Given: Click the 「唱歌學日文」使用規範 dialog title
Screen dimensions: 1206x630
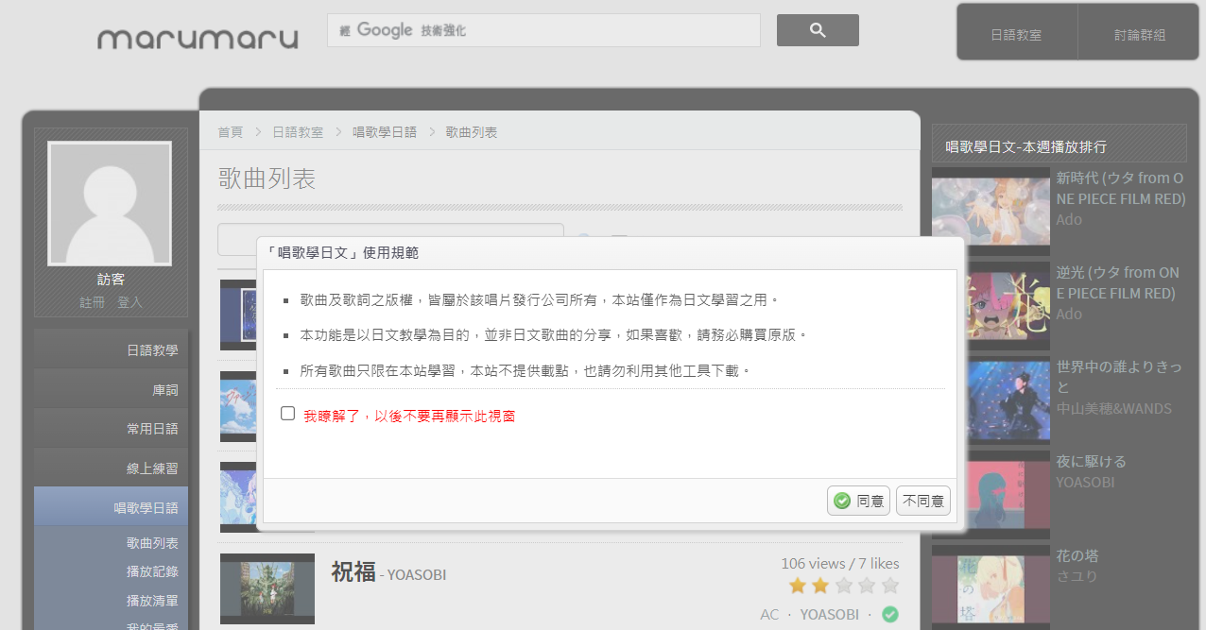Looking at the screenshot, I should pyautogui.click(x=342, y=252).
